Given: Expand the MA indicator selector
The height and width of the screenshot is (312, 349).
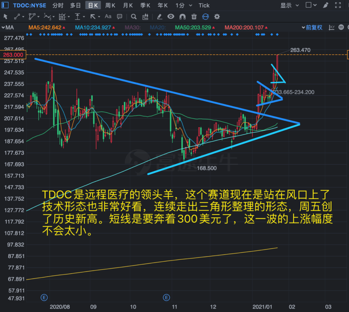Looking at the screenshot, I should click(x=7, y=27).
